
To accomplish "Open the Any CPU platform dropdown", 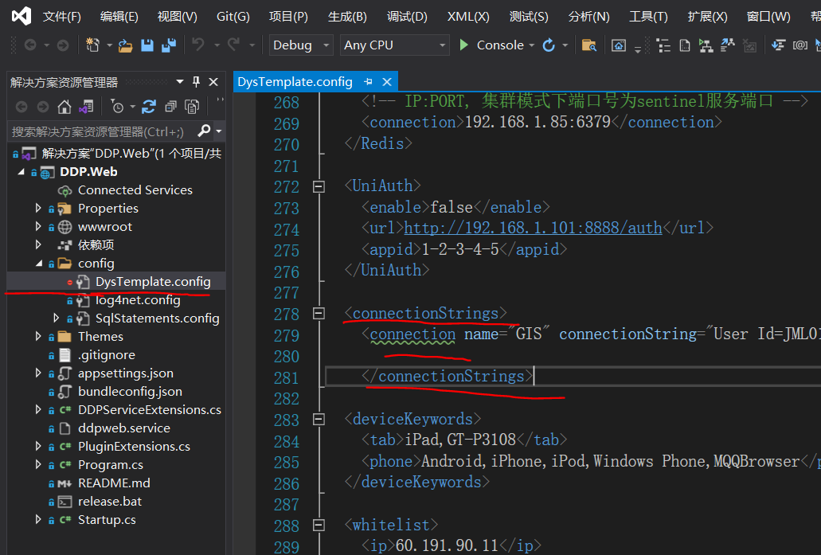I will click(395, 45).
